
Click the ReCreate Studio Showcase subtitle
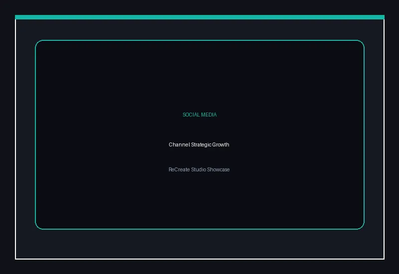(x=199, y=169)
